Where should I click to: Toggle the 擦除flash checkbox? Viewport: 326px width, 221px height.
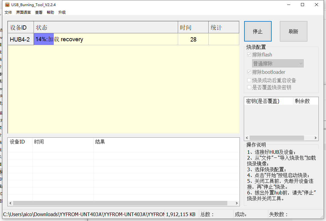pos(249,55)
